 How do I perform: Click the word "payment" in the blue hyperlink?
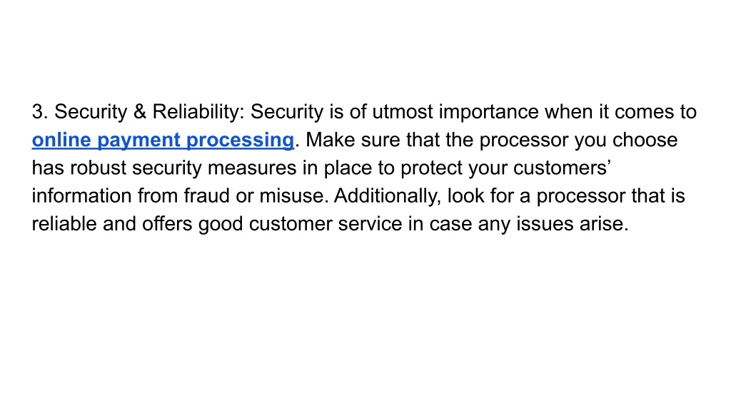[138, 141]
